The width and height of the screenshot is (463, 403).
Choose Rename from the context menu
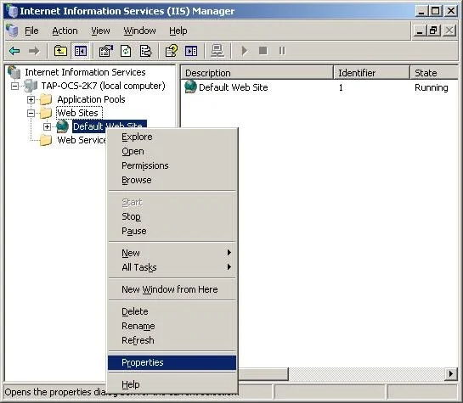click(x=172, y=326)
